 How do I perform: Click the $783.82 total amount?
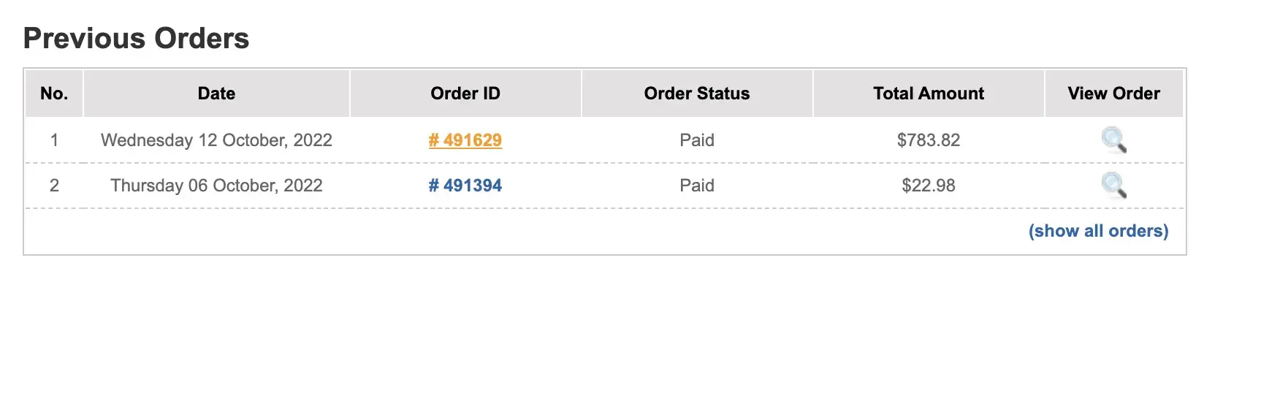pyautogui.click(x=929, y=140)
